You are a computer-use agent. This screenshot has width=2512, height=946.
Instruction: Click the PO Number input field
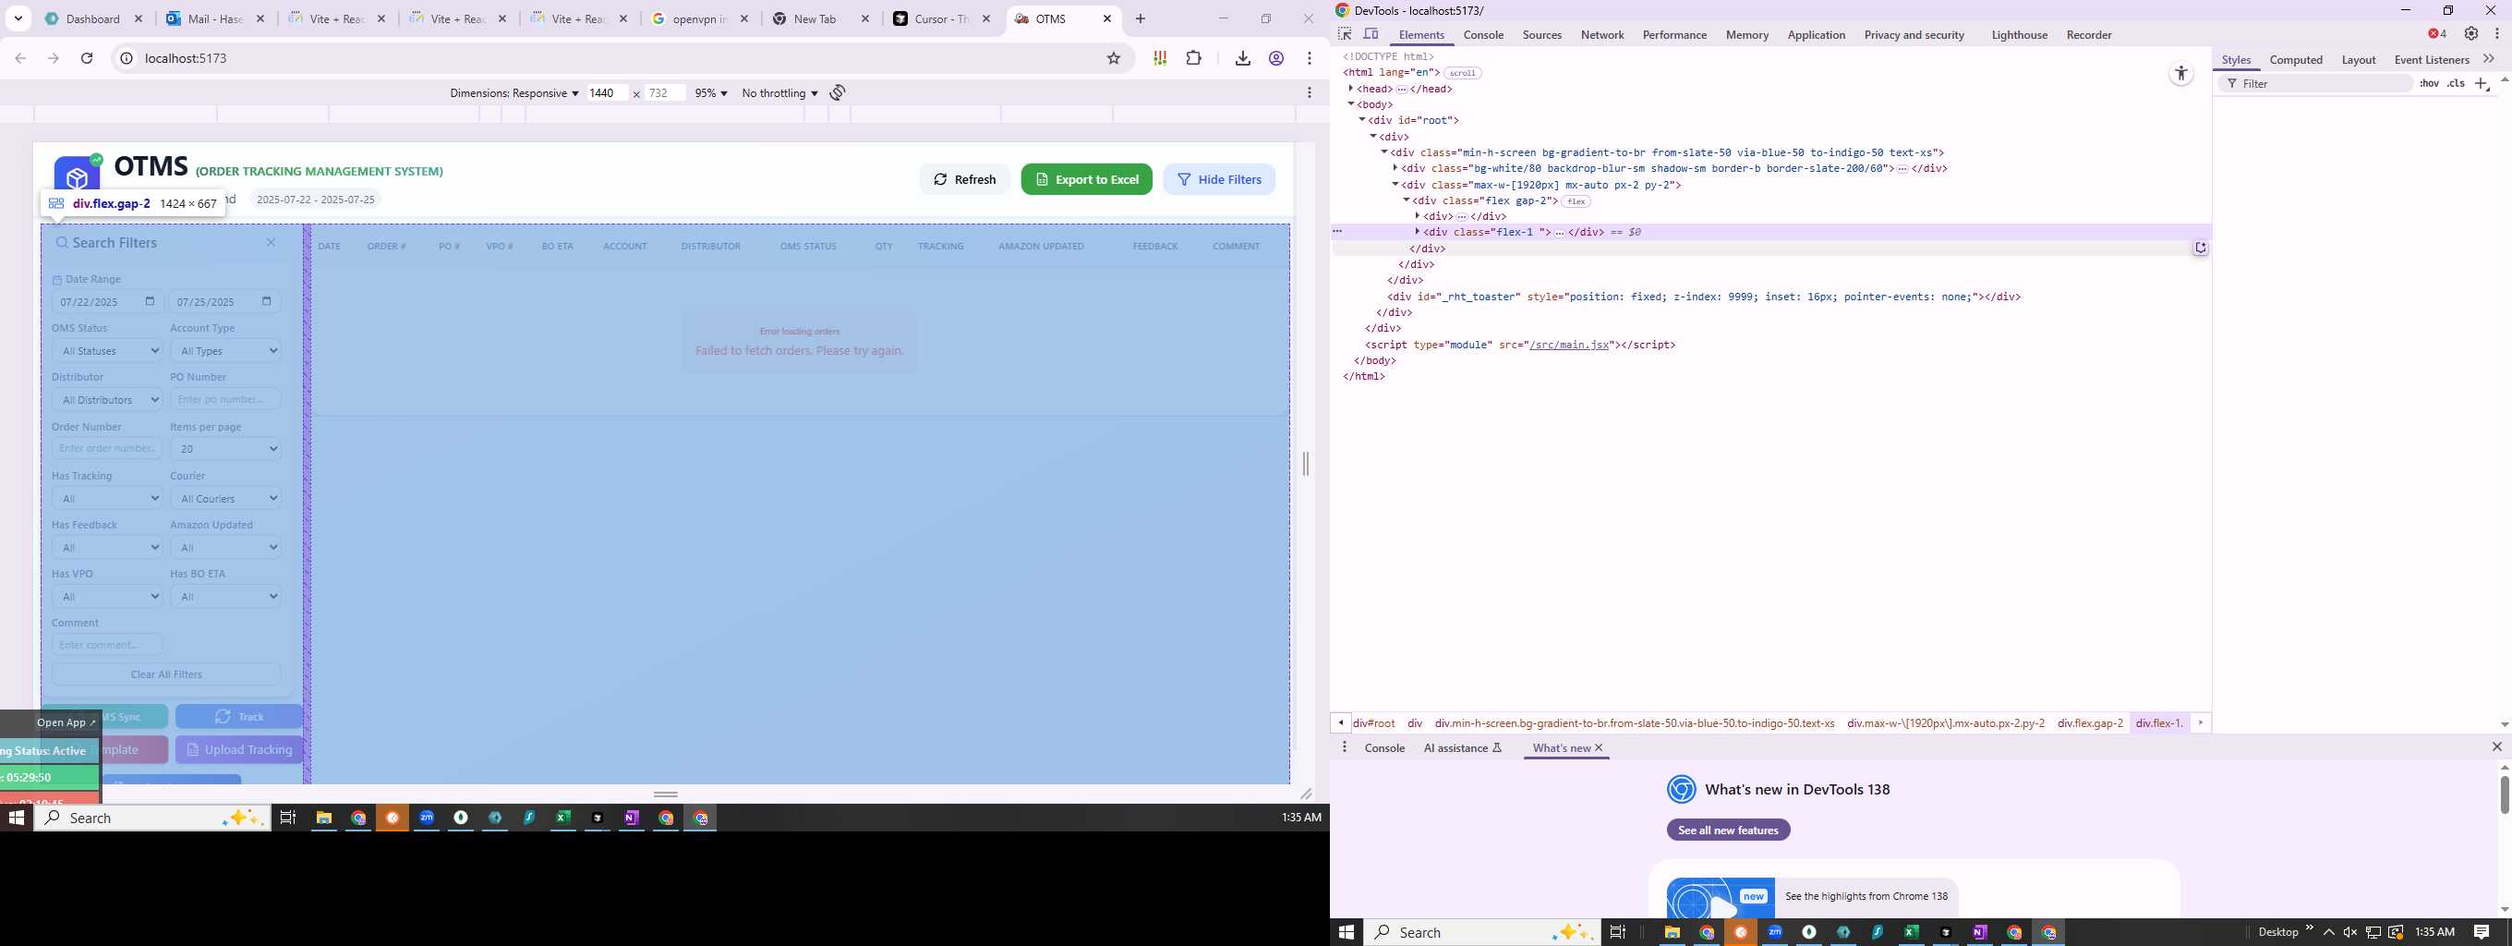[226, 399]
